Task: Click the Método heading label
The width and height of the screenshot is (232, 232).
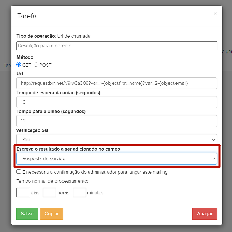Action: tap(25, 57)
